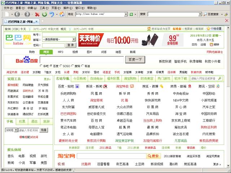Click the green refresh icon
The width and height of the screenshot is (231, 173).
point(44,14)
